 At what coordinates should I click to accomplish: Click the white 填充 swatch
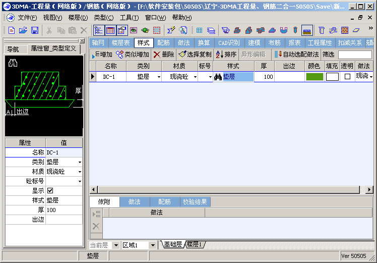(332, 77)
